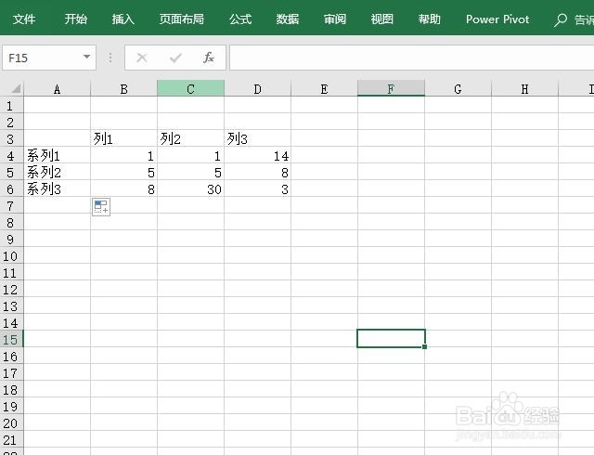Select cell B4 with value 1

(123, 155)
